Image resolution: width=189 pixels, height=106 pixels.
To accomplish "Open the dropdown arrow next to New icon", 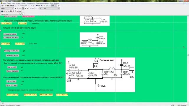I will coord(4,6).
